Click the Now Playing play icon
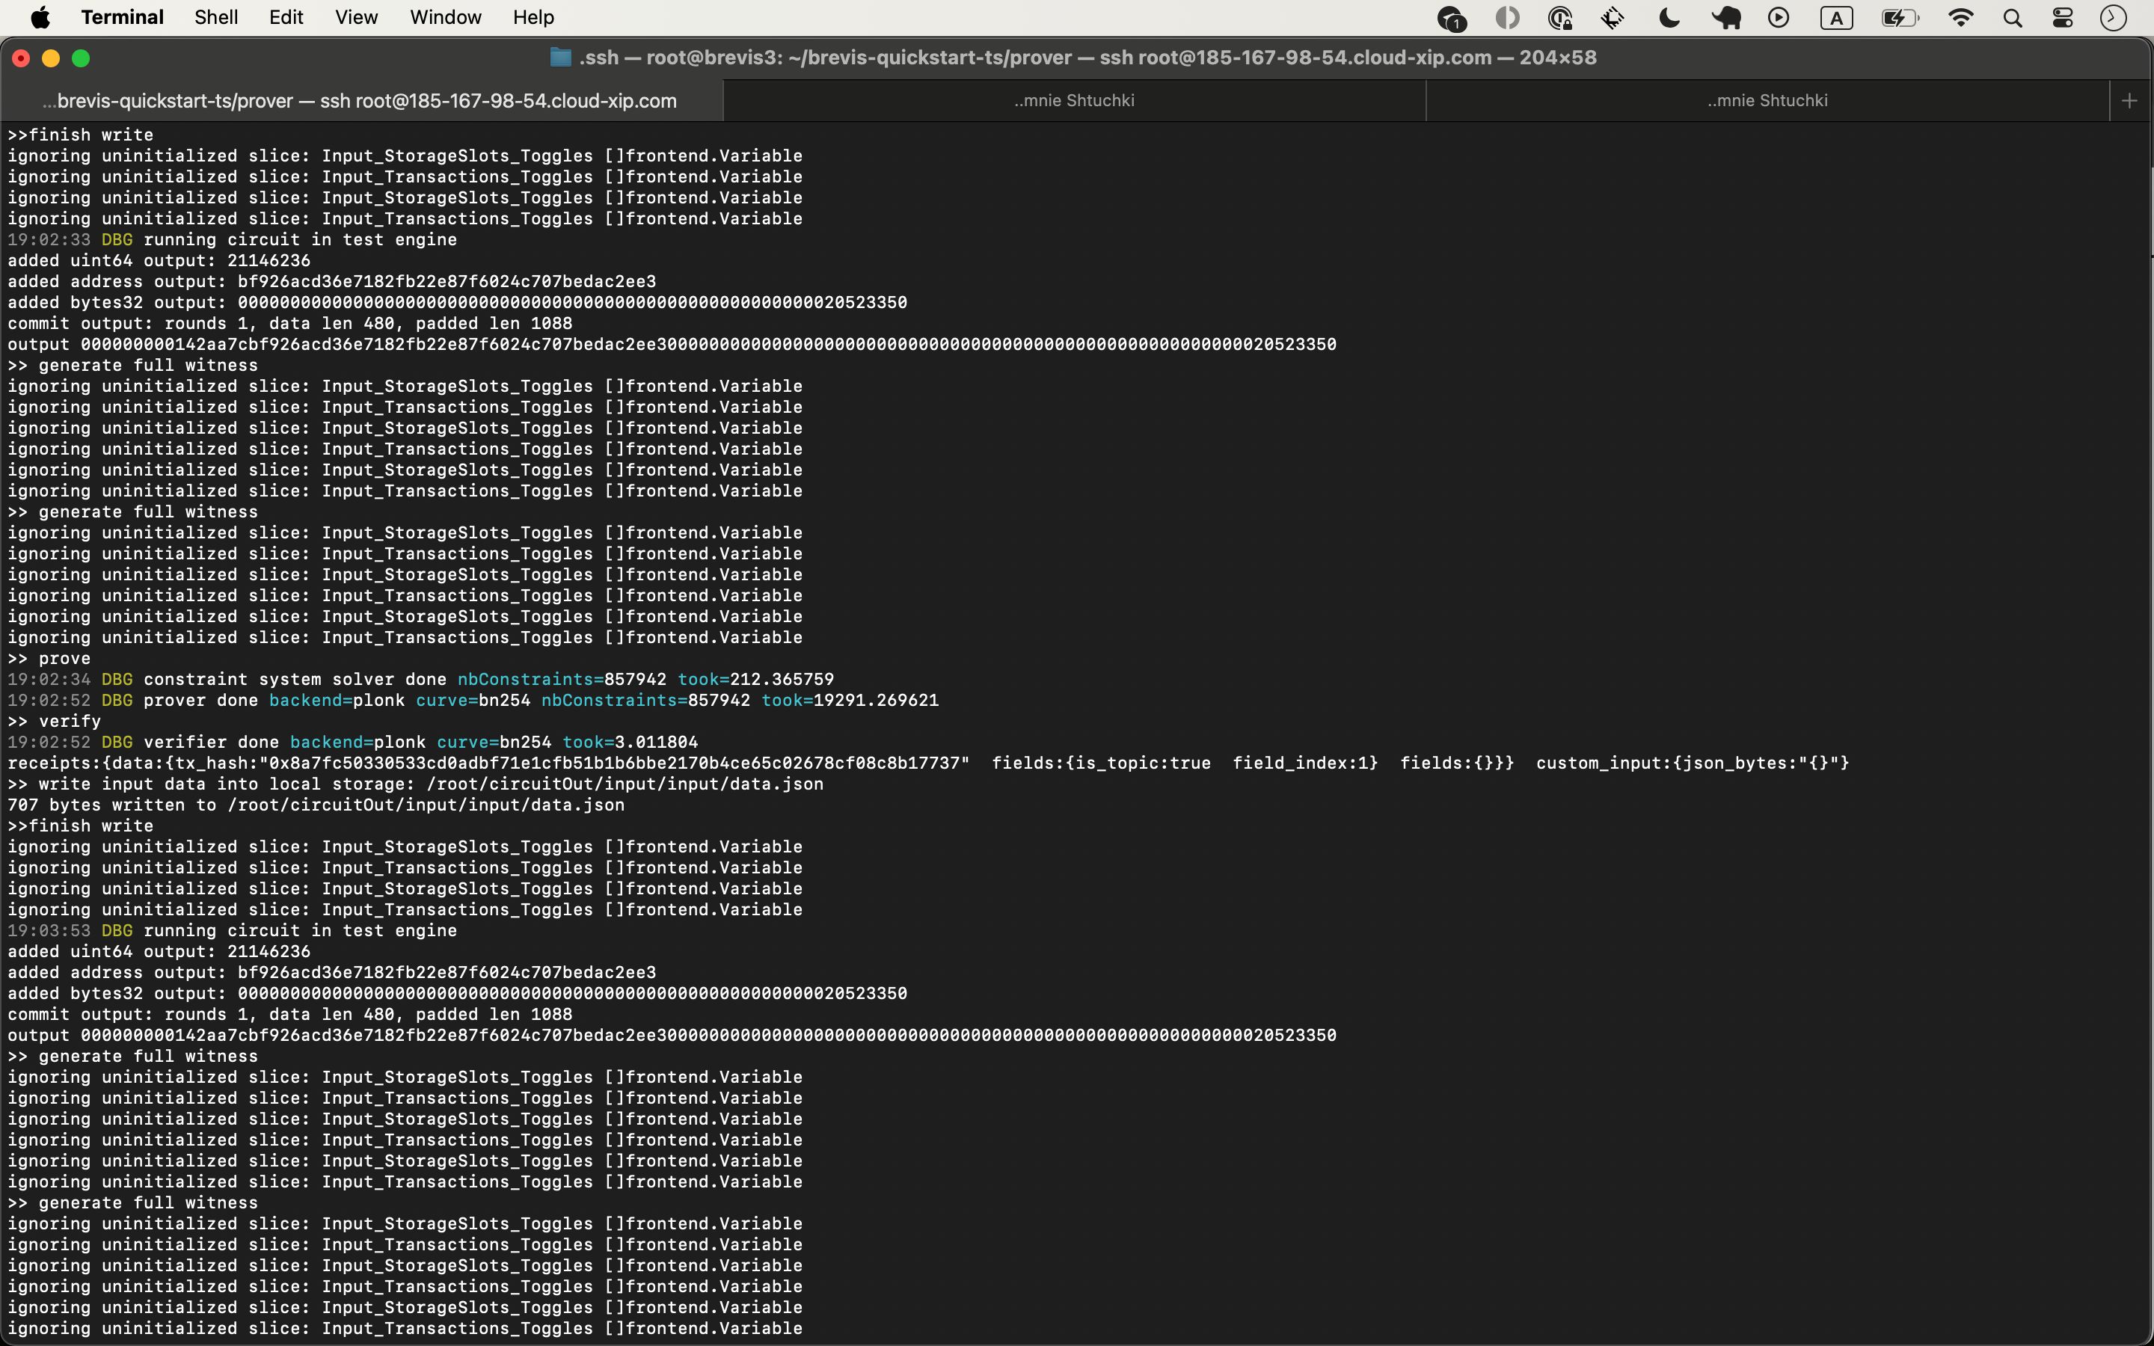Image resolution: width=2154 pixels, height=1346 pixels. (x=1779, y=18)
